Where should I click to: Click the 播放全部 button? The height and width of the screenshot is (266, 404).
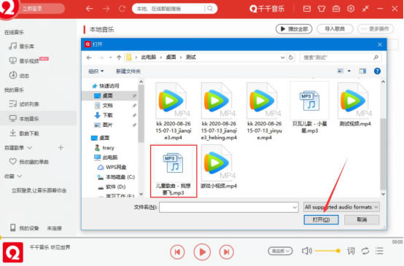tap(294, 29)
